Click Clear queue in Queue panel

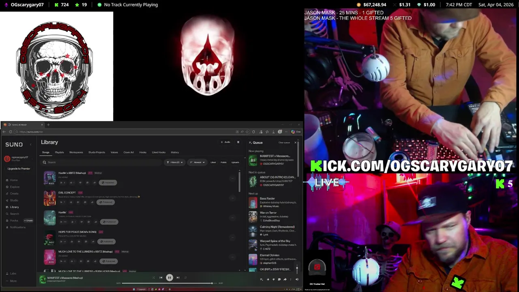(x=284, y=143)
